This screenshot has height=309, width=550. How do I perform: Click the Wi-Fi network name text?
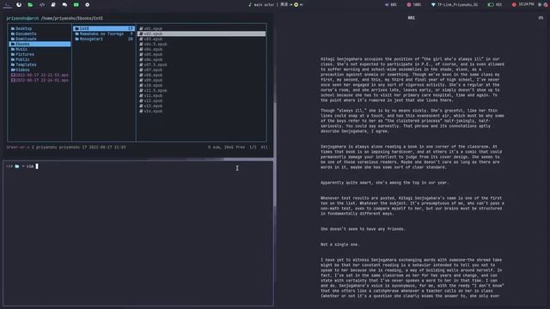[457, 4]
